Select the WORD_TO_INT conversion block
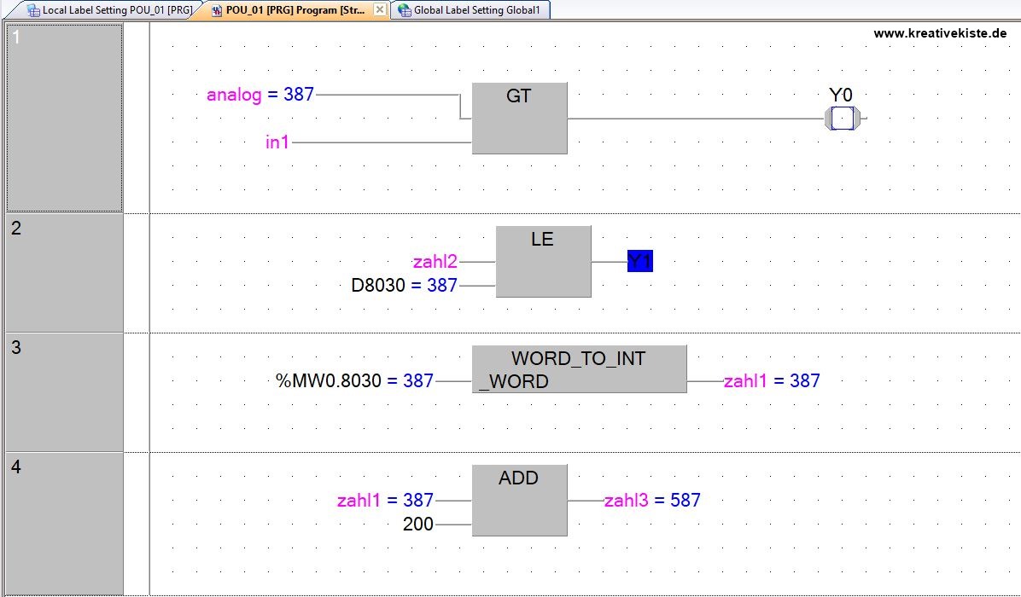The width and height of the screenshot is (1021, 597). tap(579, 369)
